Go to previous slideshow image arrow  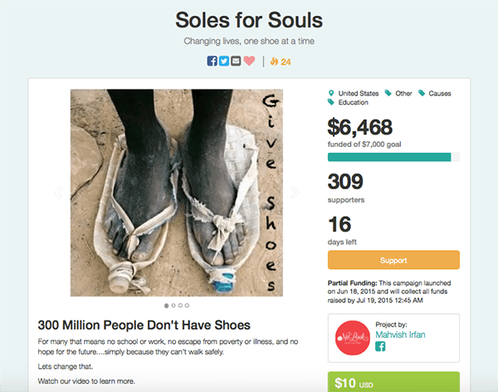(58, 193)
